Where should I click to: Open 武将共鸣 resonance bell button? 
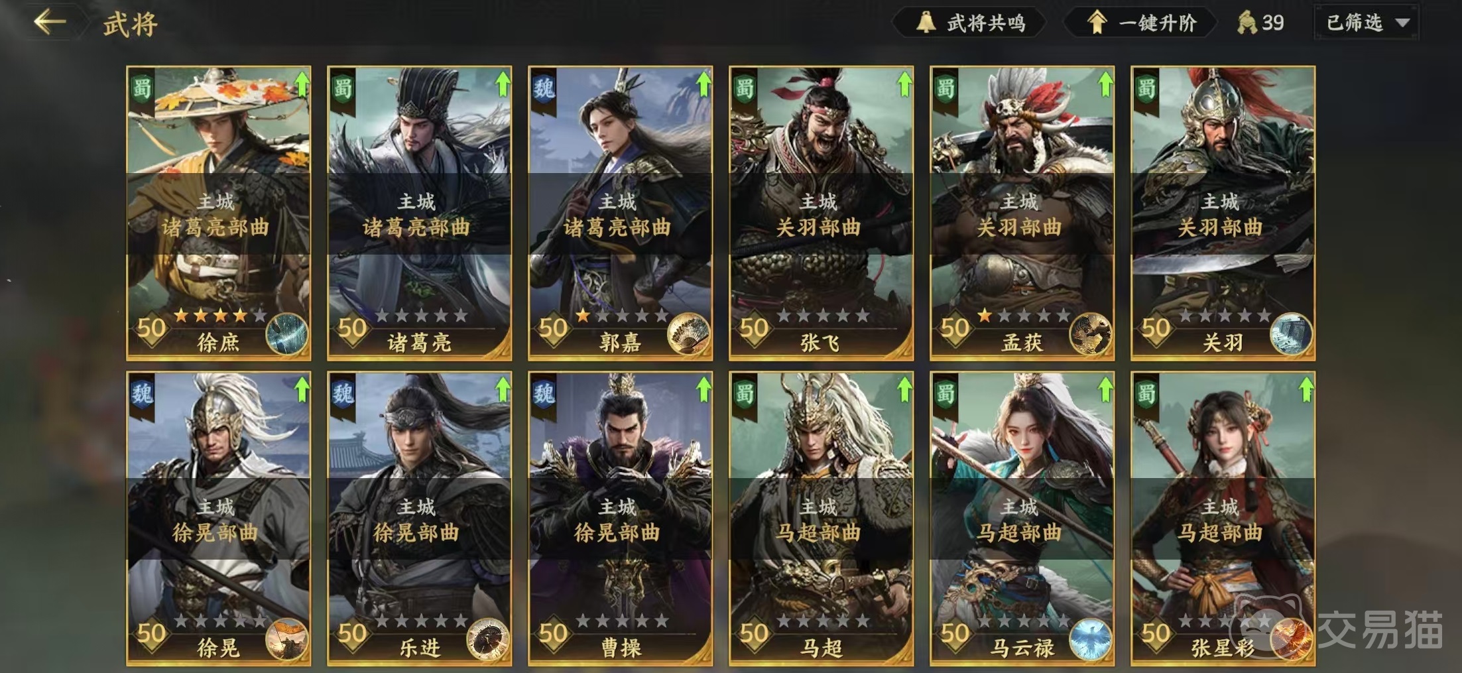[x=970, y=23]
